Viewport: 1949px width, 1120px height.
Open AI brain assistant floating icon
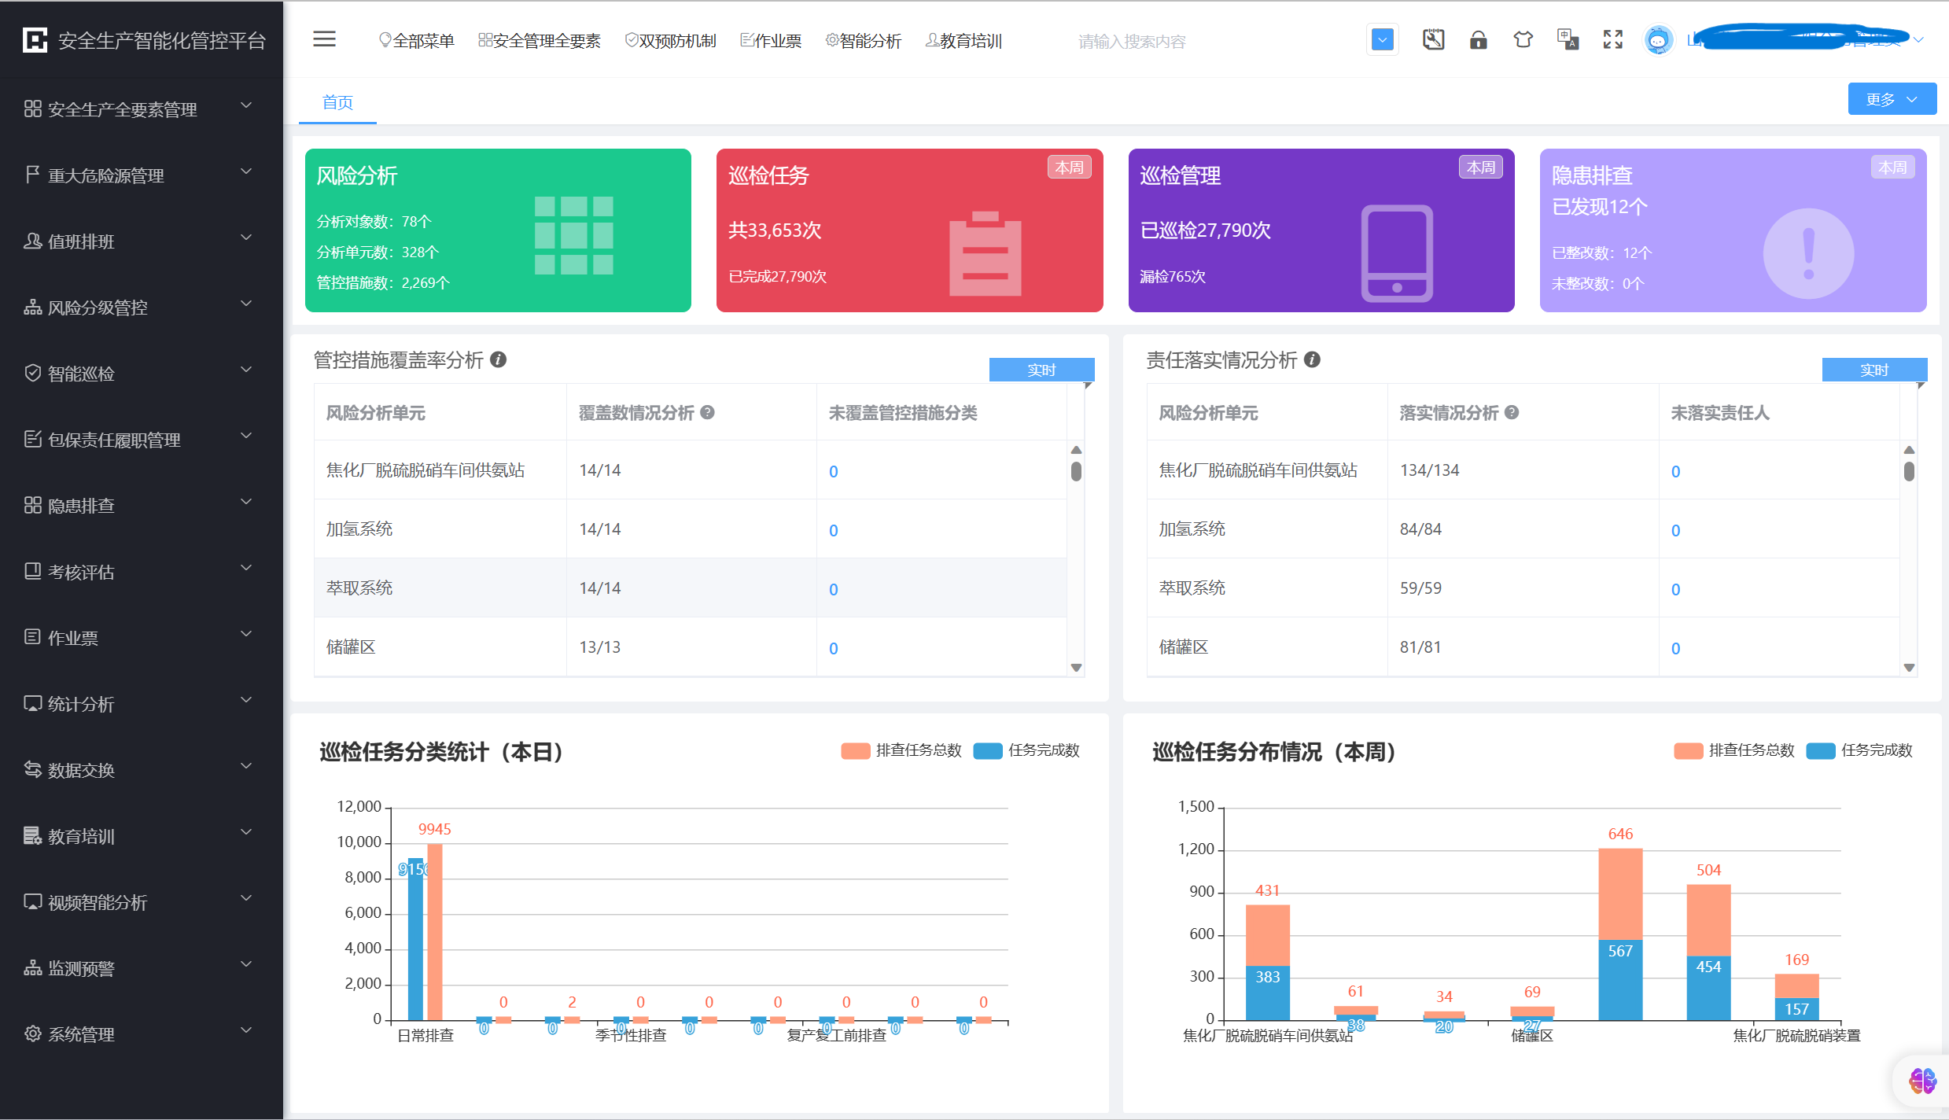(1922, 1081)
